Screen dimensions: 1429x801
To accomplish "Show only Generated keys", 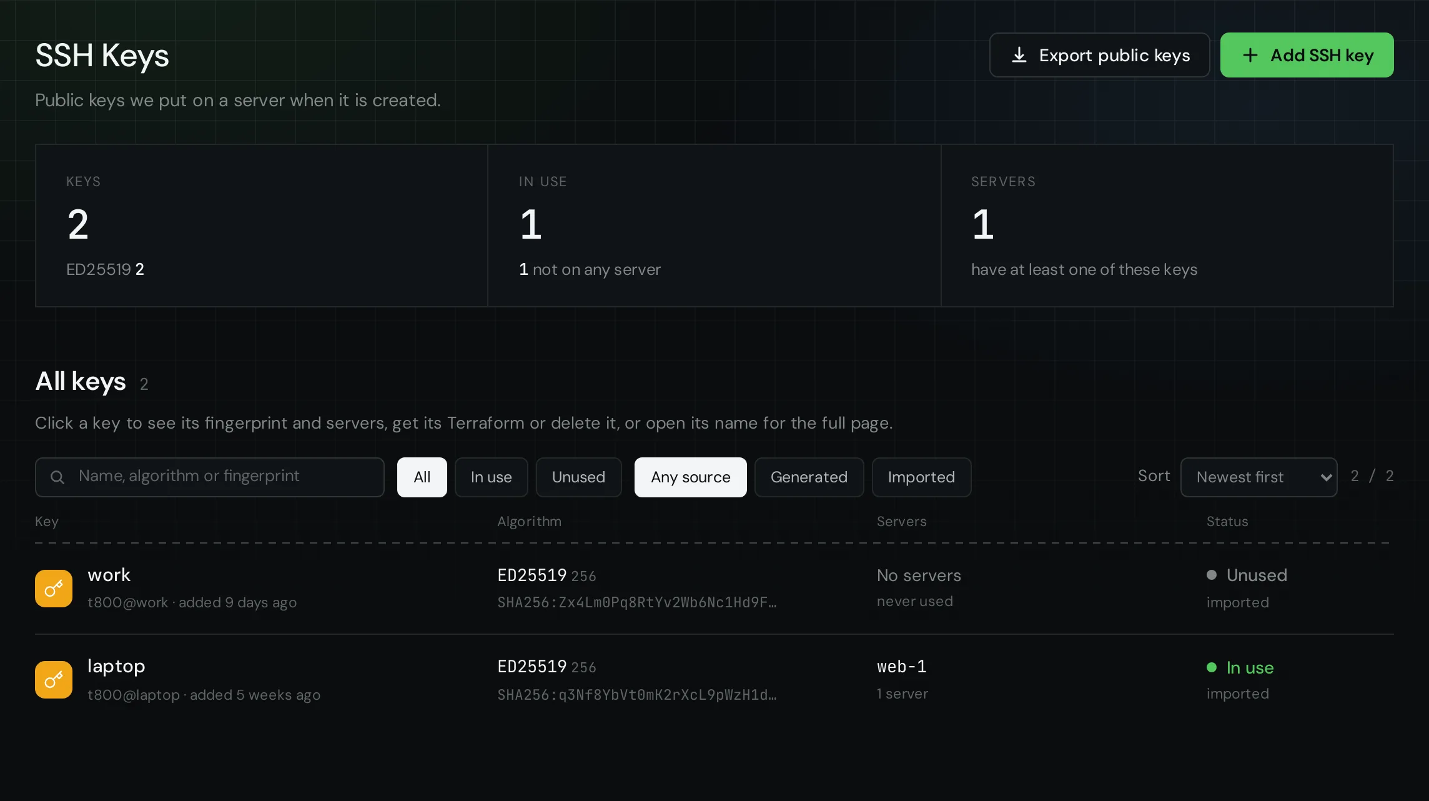I will (809, 477).
